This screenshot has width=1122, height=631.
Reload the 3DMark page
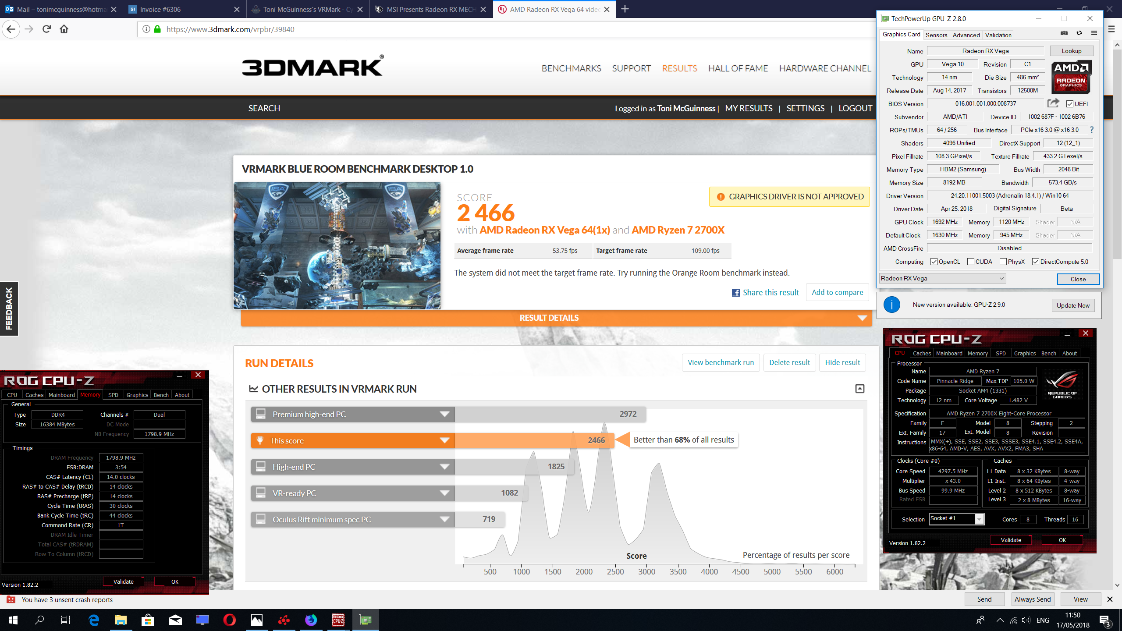click(46, 29)
